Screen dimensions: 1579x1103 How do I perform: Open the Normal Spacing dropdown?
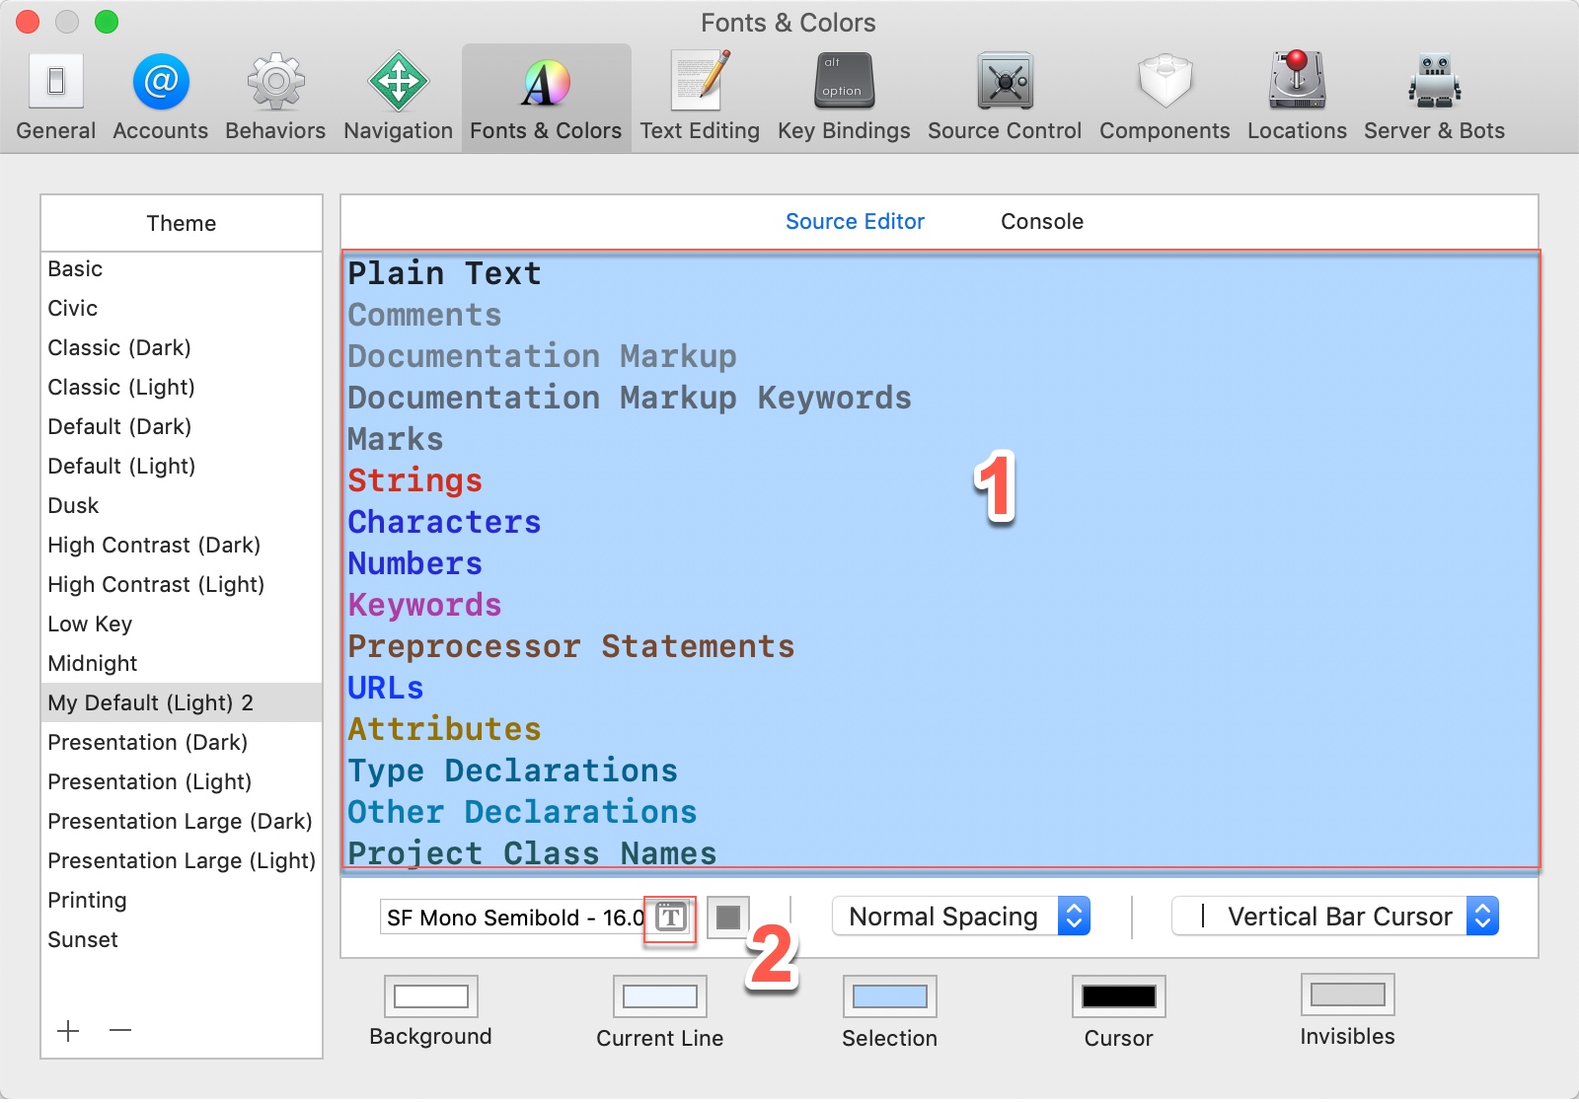click(961, 917)
